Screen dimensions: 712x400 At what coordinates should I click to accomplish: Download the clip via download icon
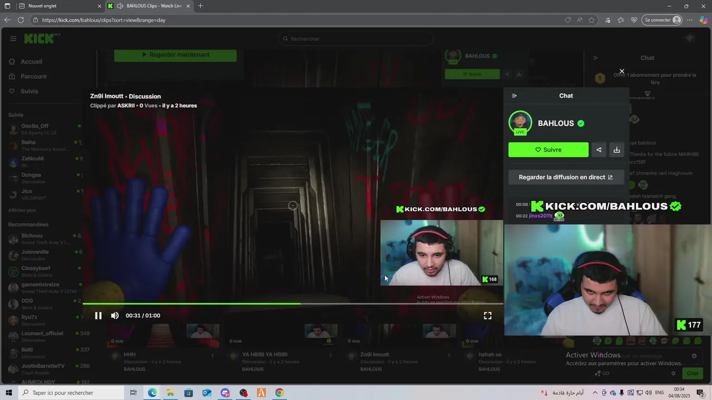coord(616,149)
